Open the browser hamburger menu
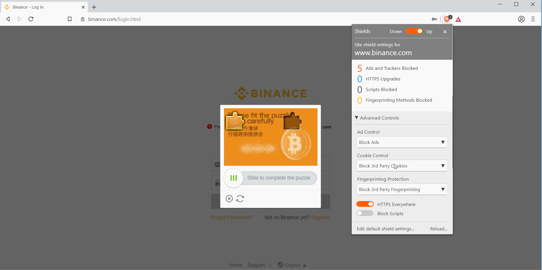This screenshot has width=542, height=270. [534, 19]
